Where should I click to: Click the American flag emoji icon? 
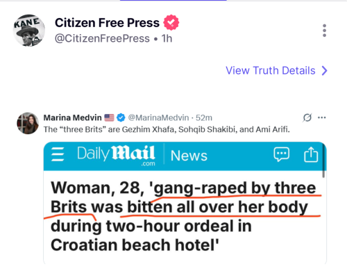[x=109, y=117]
